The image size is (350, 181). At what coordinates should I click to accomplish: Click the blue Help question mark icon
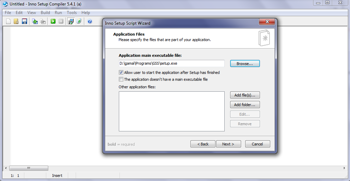tap(90, 22)
